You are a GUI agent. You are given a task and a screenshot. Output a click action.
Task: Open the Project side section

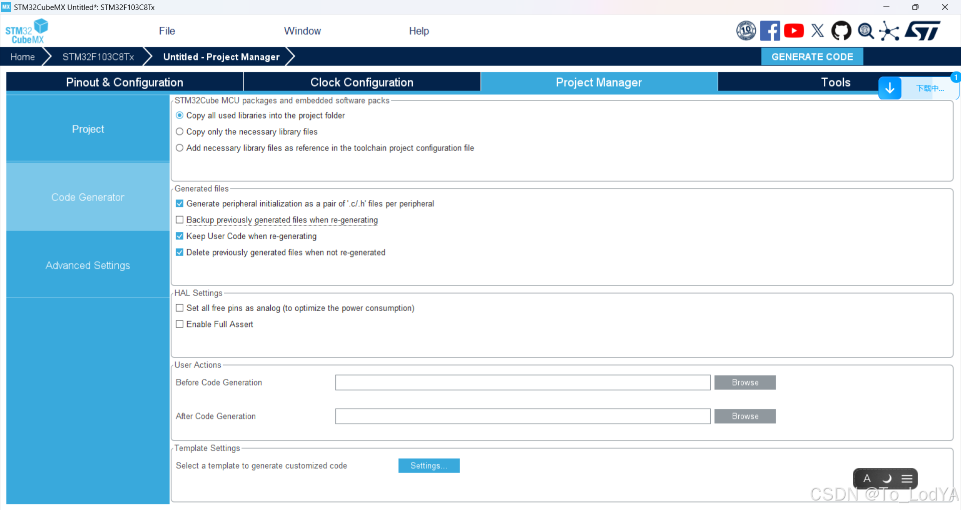88,129
